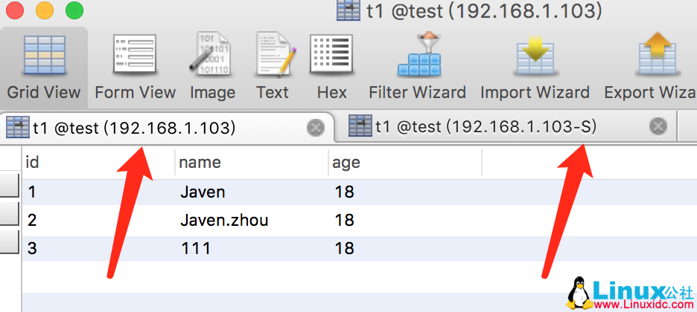Screen dimensions: 697x312
Task: Launch the Filter Wizard
Action: pos(417,68)
